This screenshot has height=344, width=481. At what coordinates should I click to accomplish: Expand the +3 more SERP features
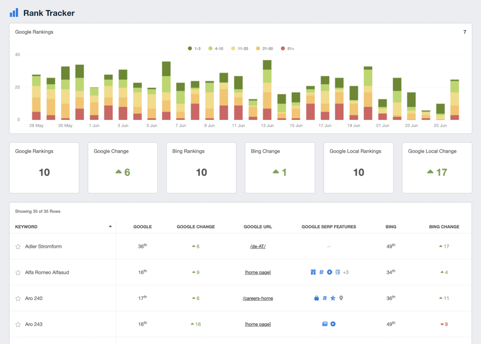[x=345, y=272]
